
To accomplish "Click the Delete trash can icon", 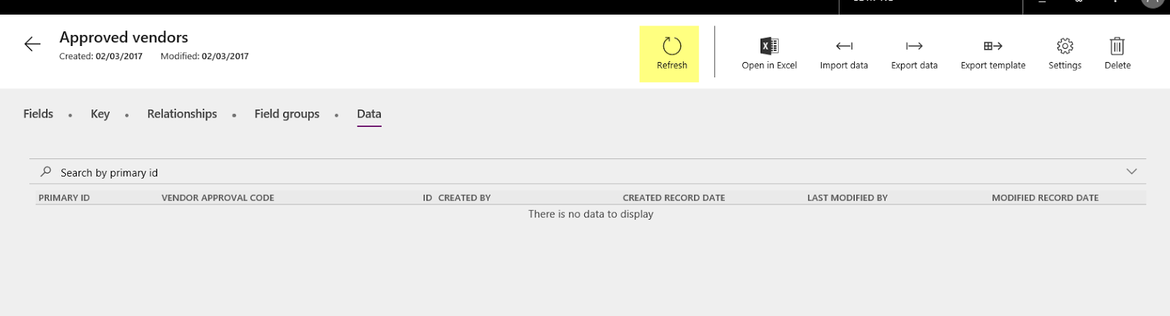I will (1117, 47).
